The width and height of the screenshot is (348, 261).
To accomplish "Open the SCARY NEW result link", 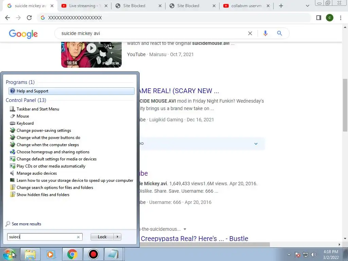I will click(x=179, y=91).
